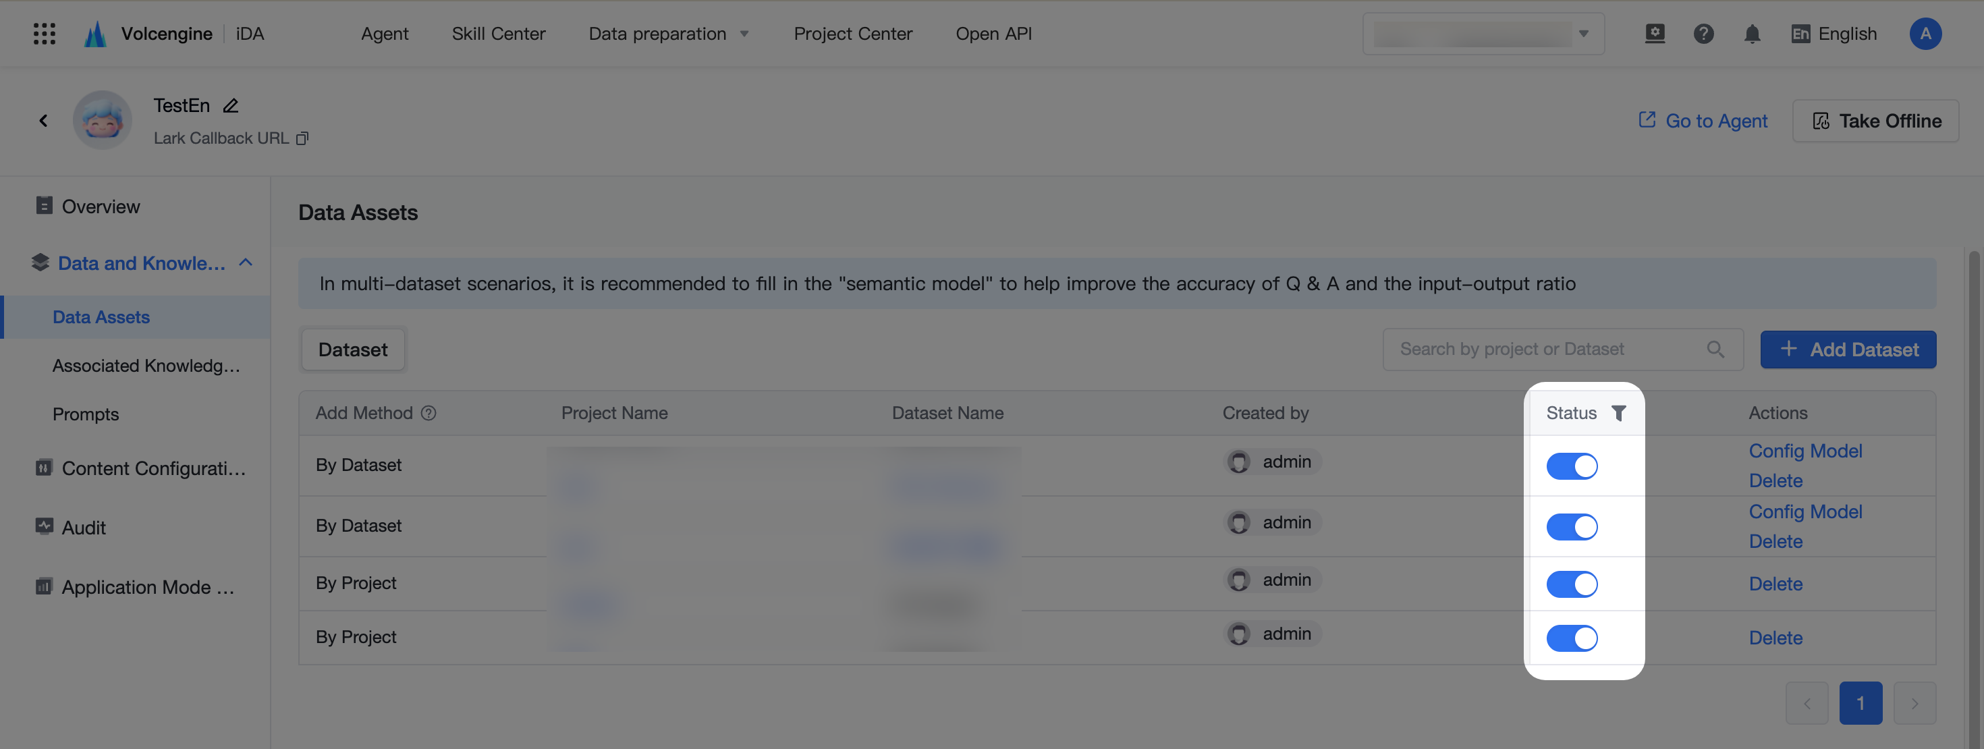Screen dimensions: 1984x749
Task: Open Skill Center in top navigation
Action: (498, 34)
